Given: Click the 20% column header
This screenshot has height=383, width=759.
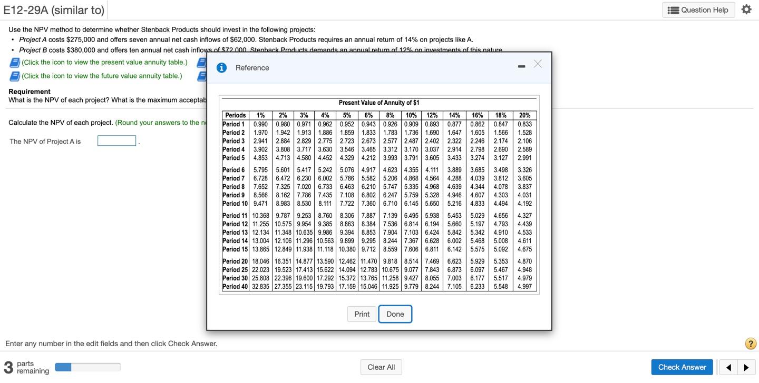Looking at the screenshot, I should (x=524, y=115).
